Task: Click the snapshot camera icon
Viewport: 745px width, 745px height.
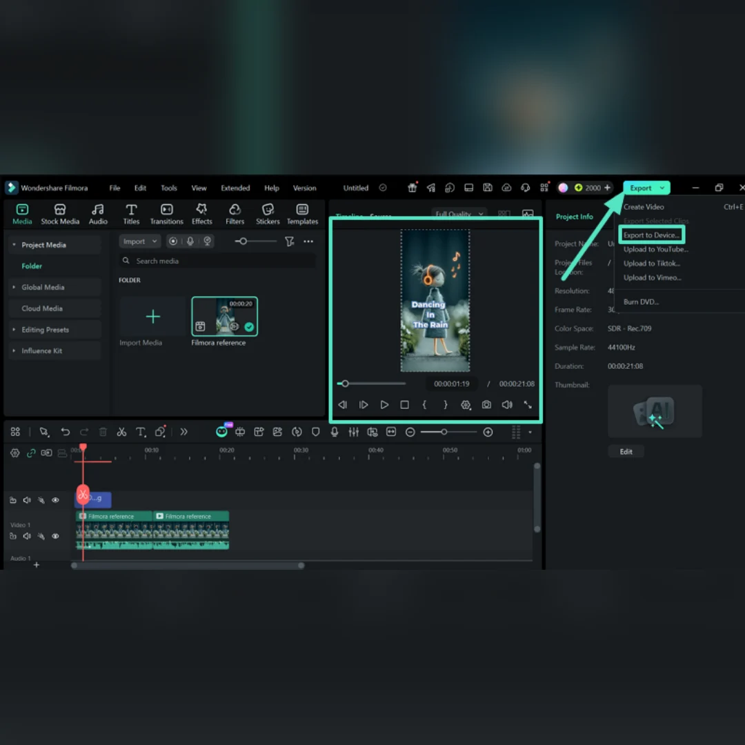Action: 486,406
